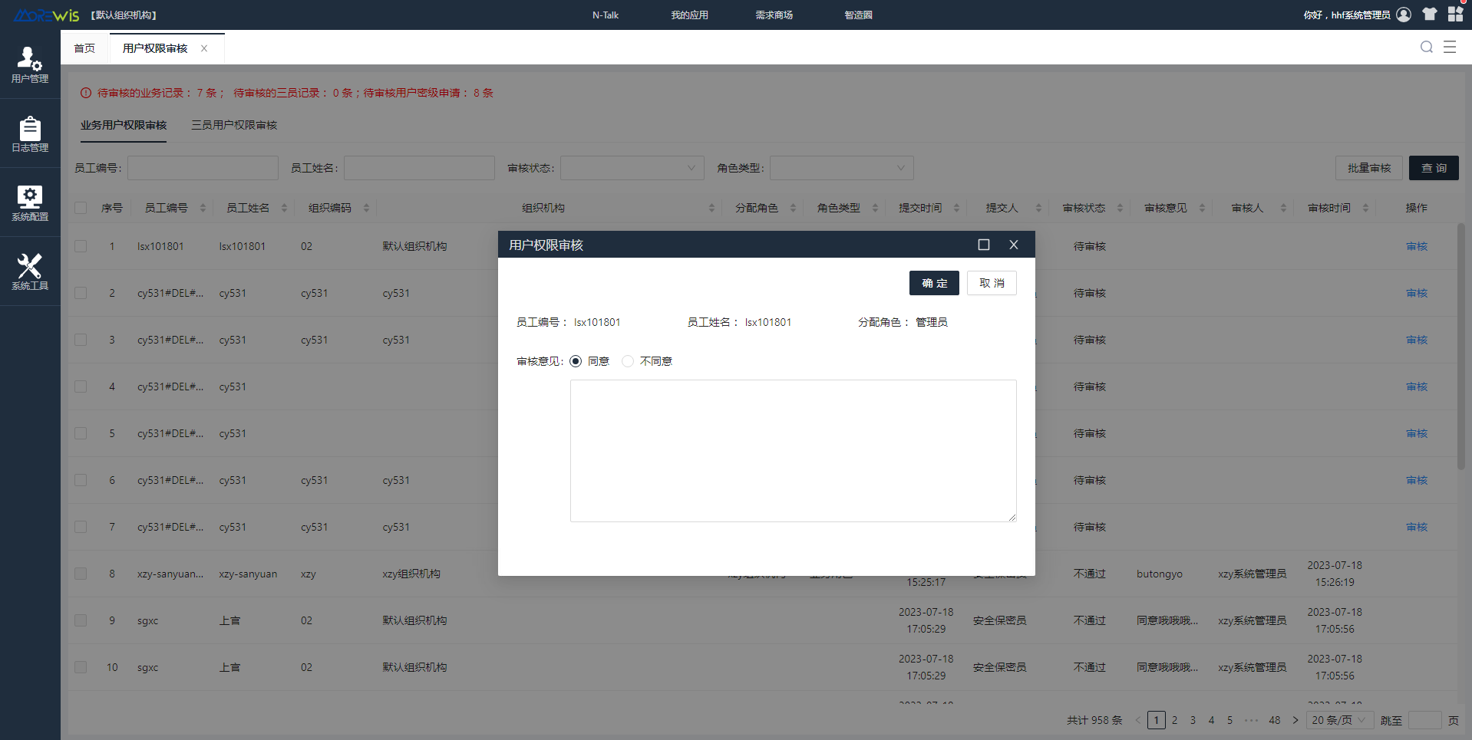
Task: Open the apps grid icon top right corner
Action: (1455, 14)
